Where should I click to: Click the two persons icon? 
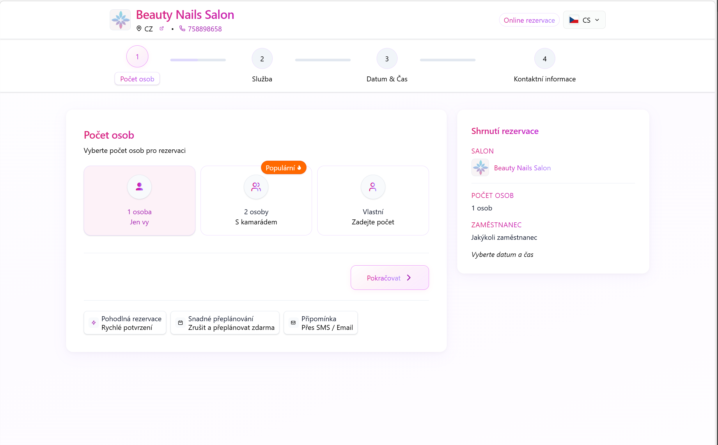point(256,187)
